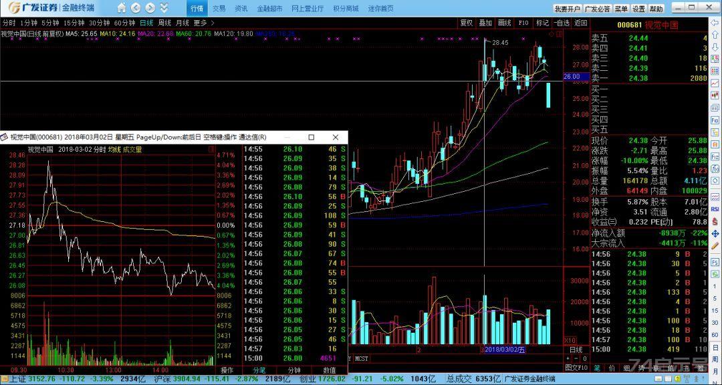Select the 日线 chart period
The image size is (722, 385).
(146, 23)
